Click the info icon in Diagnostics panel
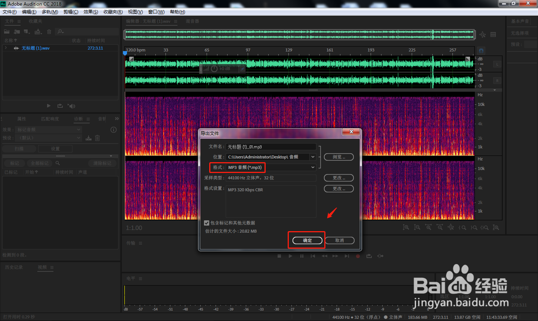The height and width of the screenshot is (321, 538). [114, 130]
